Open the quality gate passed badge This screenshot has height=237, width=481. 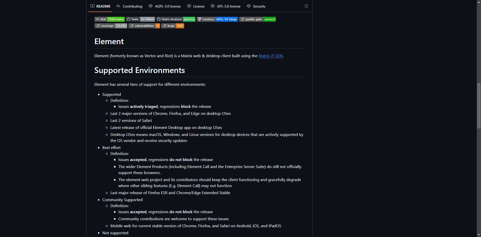[x=258, y=19]
